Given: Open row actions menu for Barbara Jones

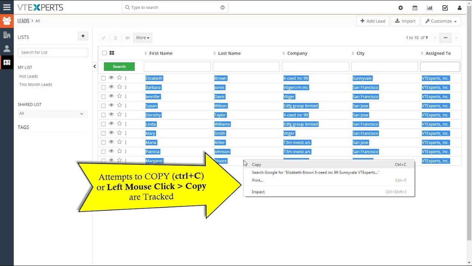Looking at the screenshot, I should tap(126, 87).
